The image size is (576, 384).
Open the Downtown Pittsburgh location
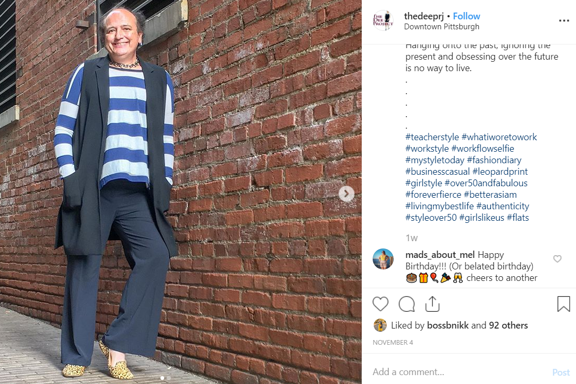coord(442,27)
